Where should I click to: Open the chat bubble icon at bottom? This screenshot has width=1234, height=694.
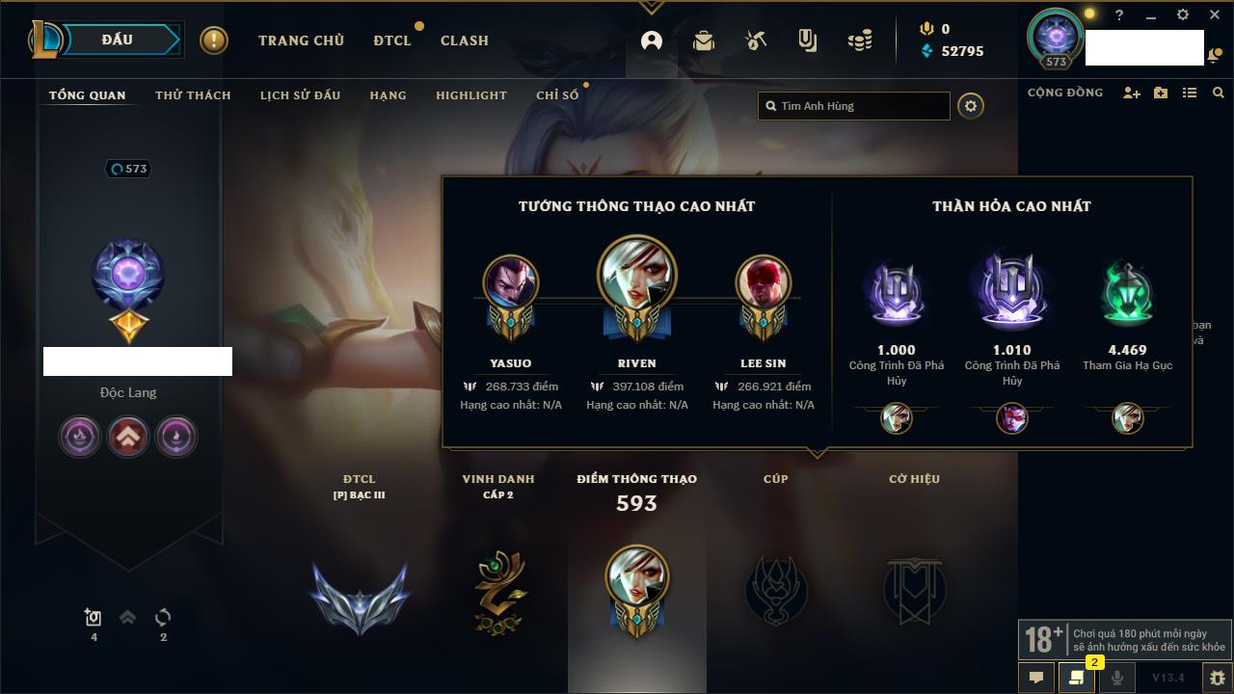click(x=1036, y=678)
